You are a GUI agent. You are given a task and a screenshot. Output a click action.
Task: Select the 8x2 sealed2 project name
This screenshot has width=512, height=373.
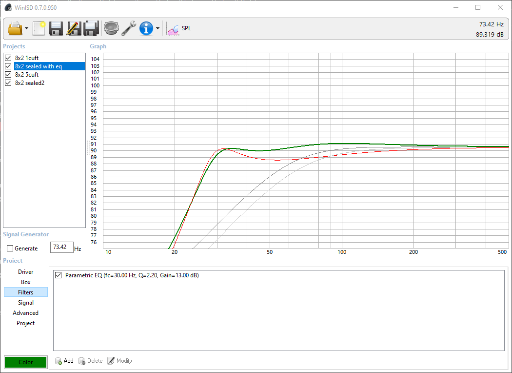click(30, 83)
